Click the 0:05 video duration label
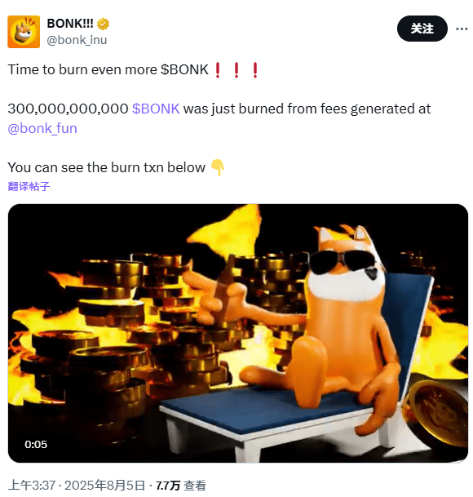 (36, 445)
